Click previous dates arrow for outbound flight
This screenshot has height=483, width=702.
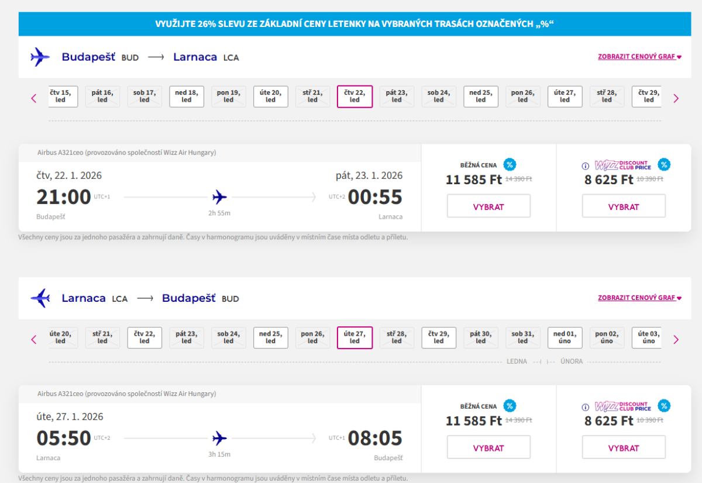pos(34,98)
